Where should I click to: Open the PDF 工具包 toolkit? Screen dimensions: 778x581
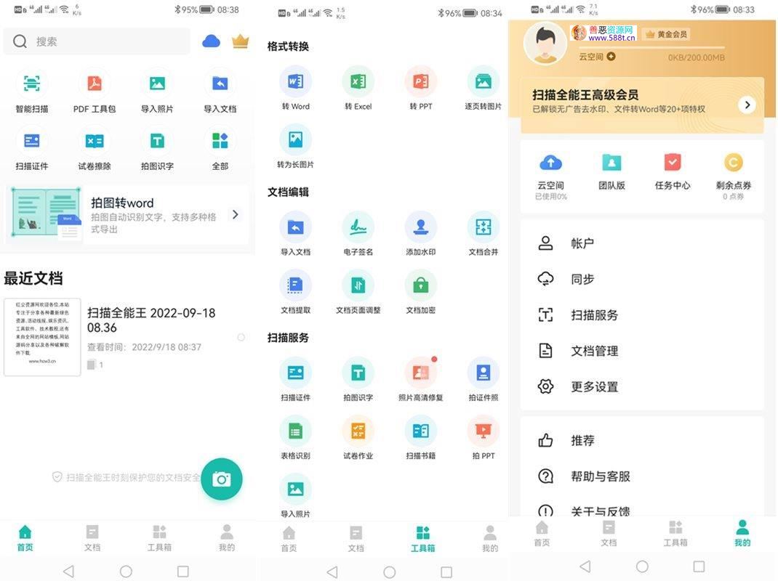click(95, 84)
